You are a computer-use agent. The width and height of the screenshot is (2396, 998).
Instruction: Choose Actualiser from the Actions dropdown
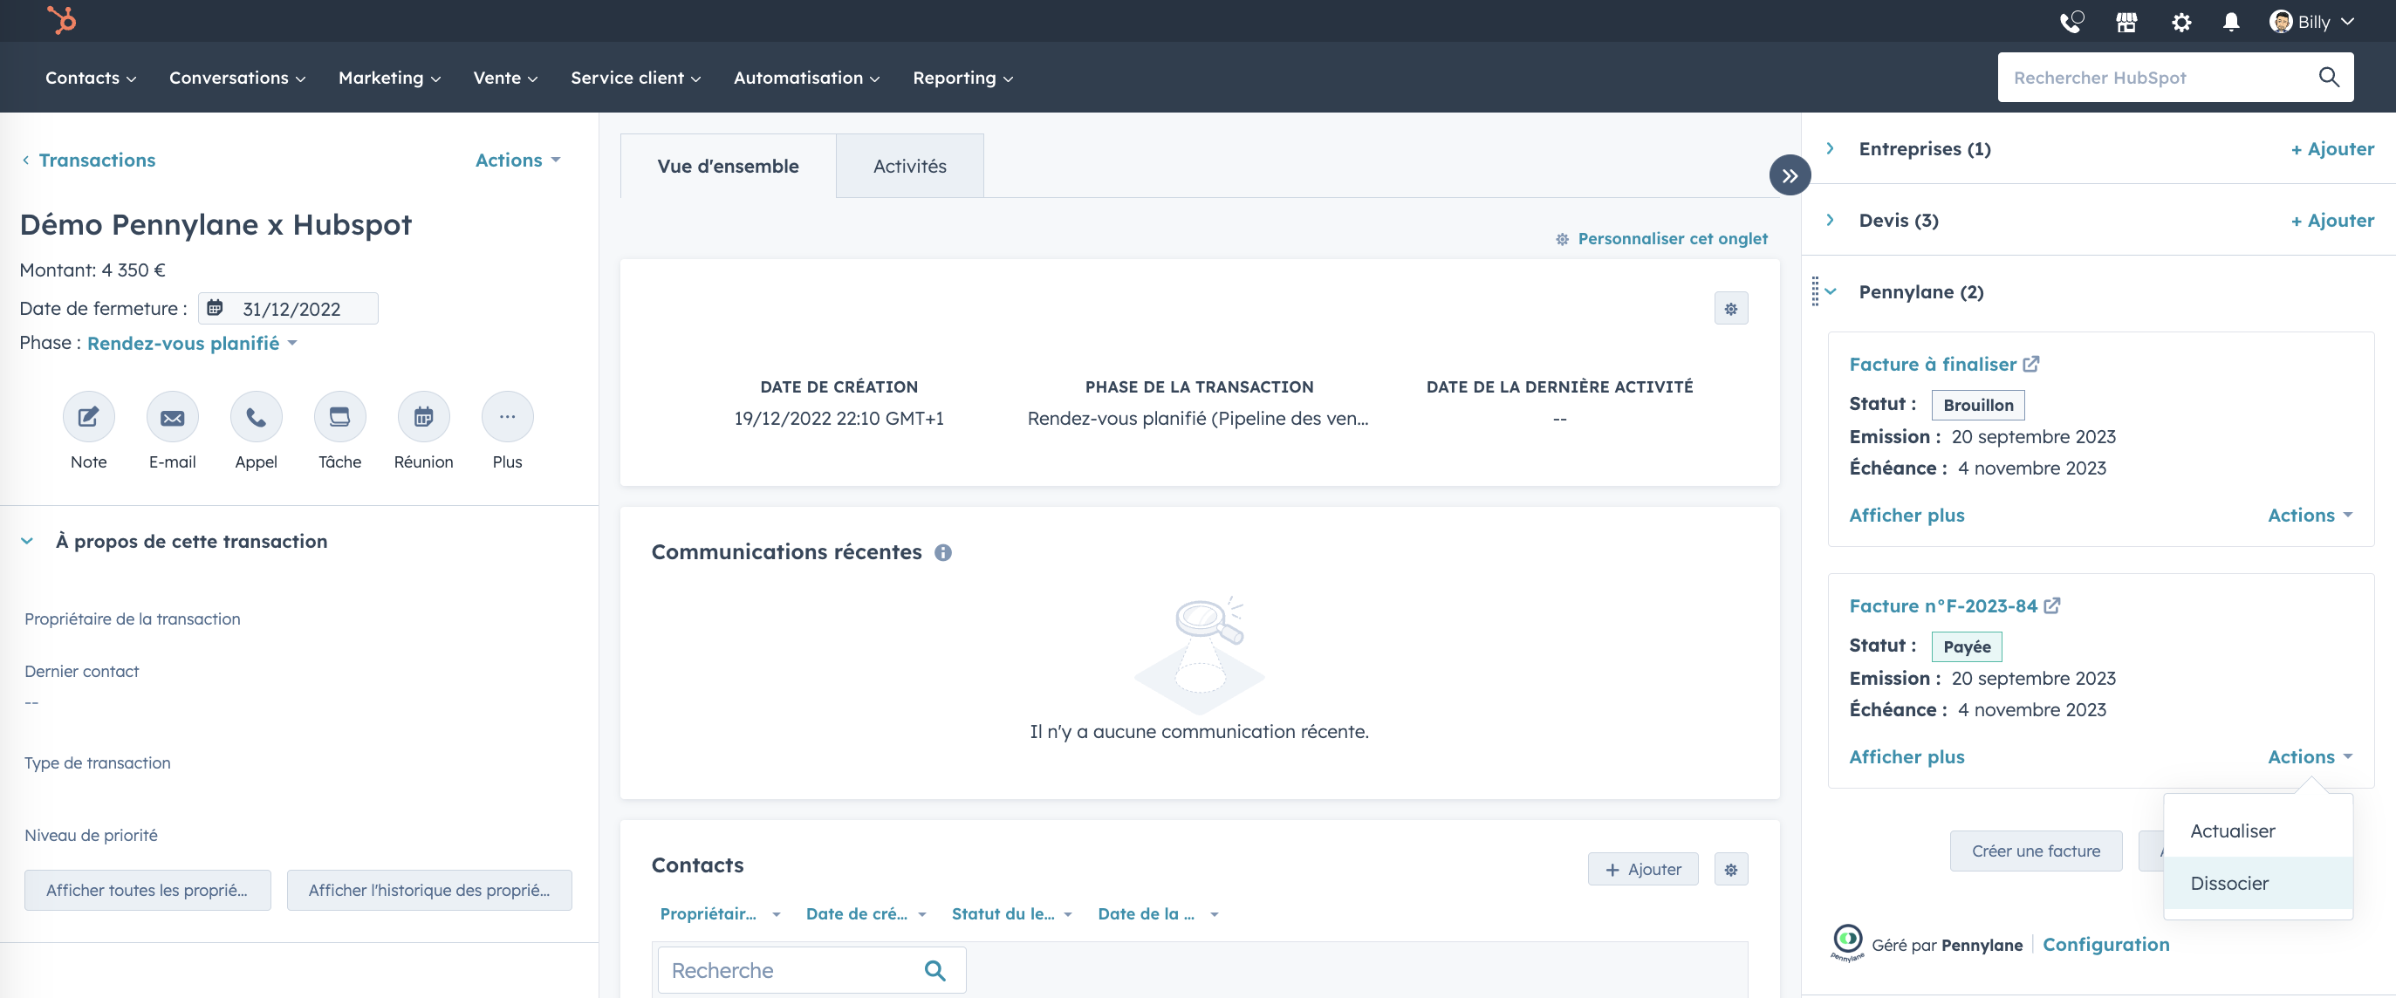(2257, 831)
